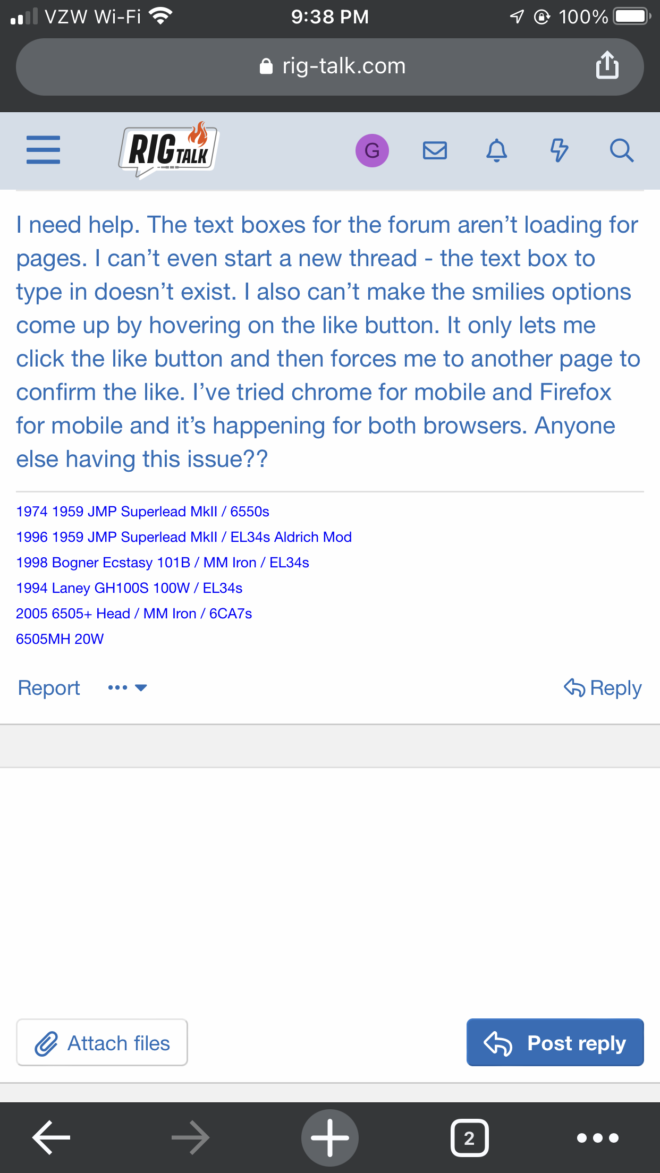Open the hamburger navigation menu

click(x=43, y=150)
